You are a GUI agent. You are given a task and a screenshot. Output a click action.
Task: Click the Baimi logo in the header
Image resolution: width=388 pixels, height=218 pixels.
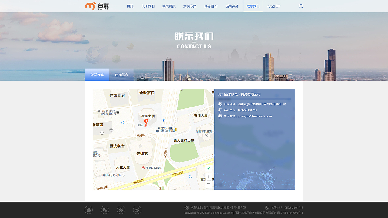(x=97, y=6)
